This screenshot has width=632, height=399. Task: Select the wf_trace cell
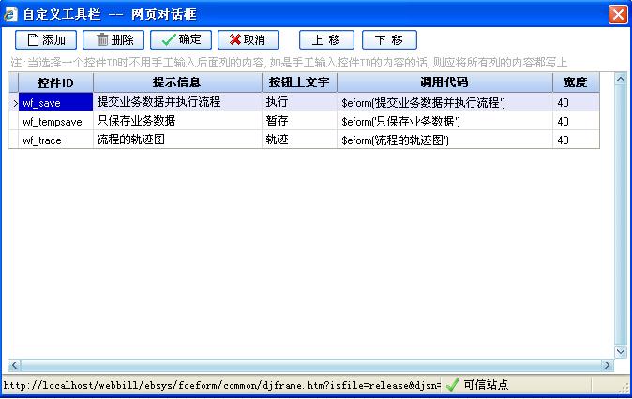pyautogui.click(x=55, y=140)
